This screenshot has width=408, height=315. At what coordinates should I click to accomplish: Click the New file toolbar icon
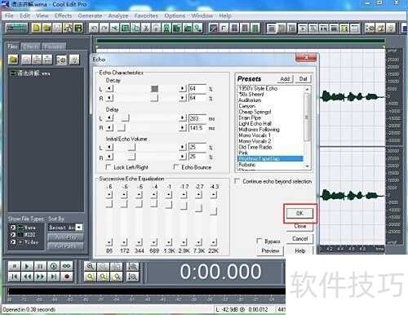(x=37, y=28)
